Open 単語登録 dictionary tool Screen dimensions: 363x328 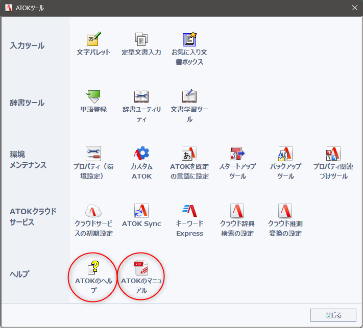93,102
